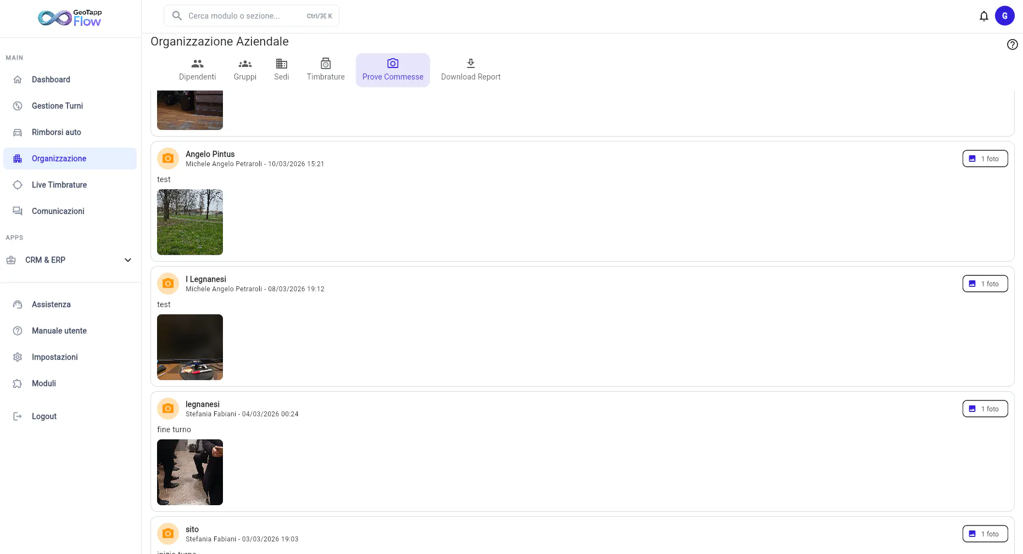The width and height of the screenshot is (1023, 554).
Task: Click the 'Organizzazione Aziendale' page heading
Action: 219,42
